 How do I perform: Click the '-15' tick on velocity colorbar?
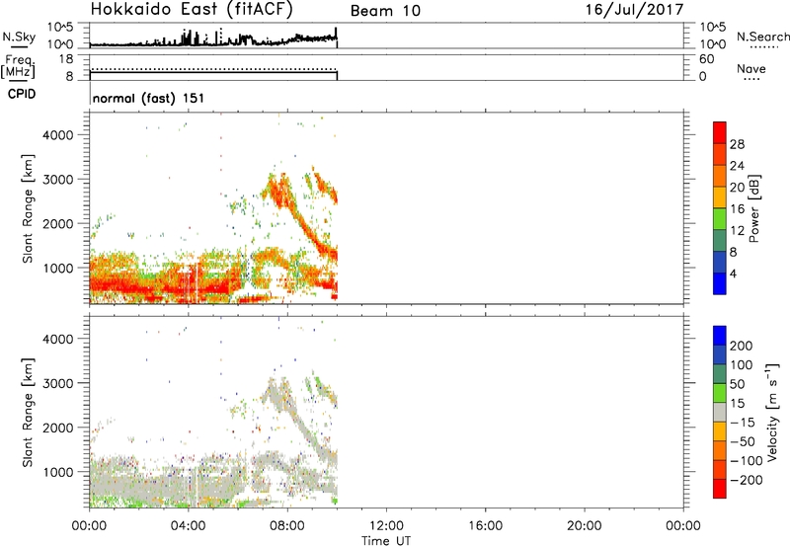coord(743,423)
